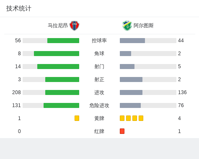The width and height of the screenshot is (199, 159).
Task: Click the 红牌 row label
Action: tap(99, 131)
